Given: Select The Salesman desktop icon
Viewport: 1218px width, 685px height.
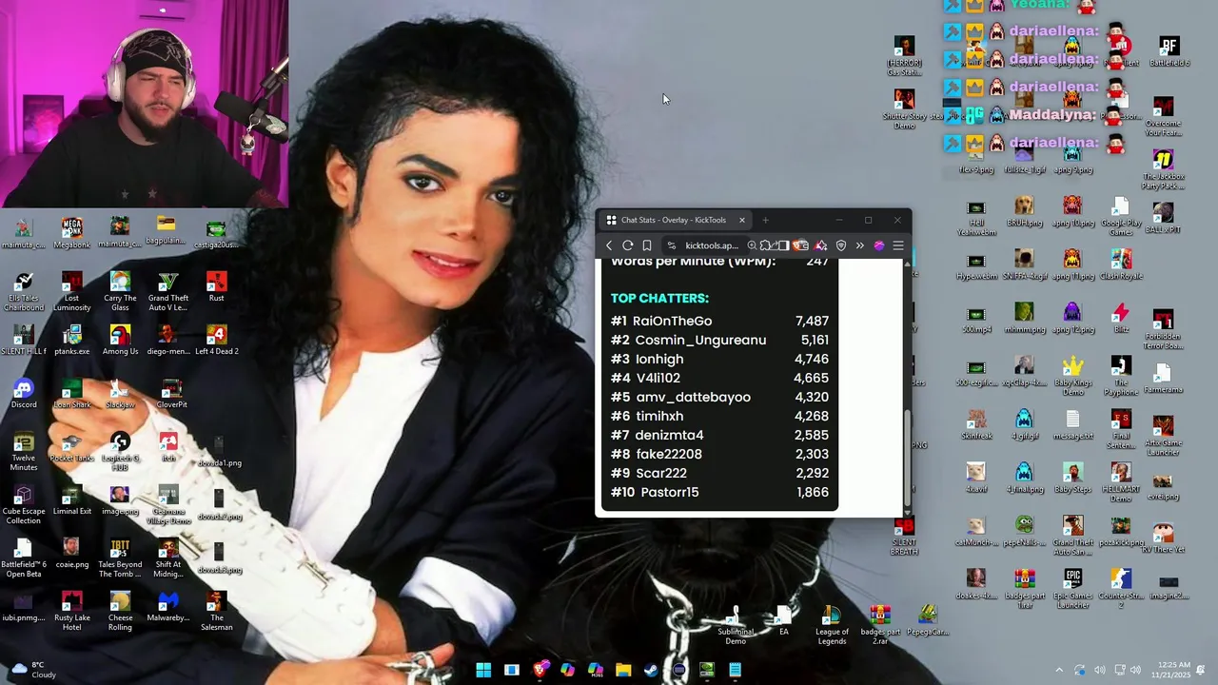Looking at the screenshot, I should [216, 612].
